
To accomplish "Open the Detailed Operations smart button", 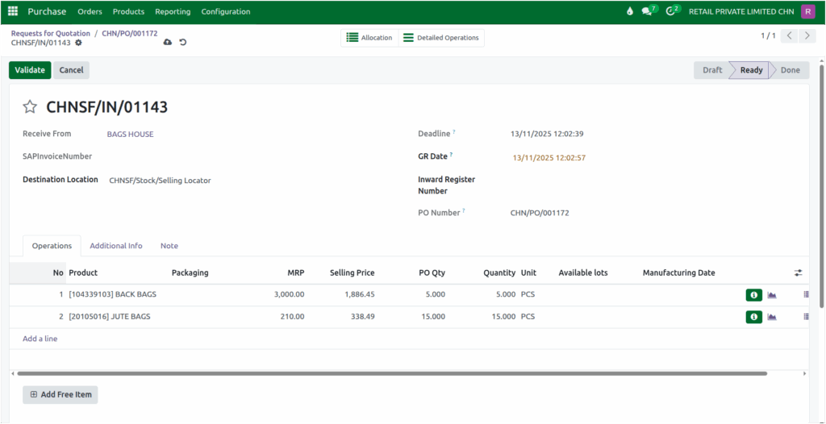I will click(441, 38).
